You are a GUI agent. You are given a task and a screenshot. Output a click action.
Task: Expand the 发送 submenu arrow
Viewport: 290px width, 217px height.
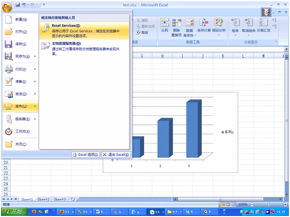[x=35, y=94]
